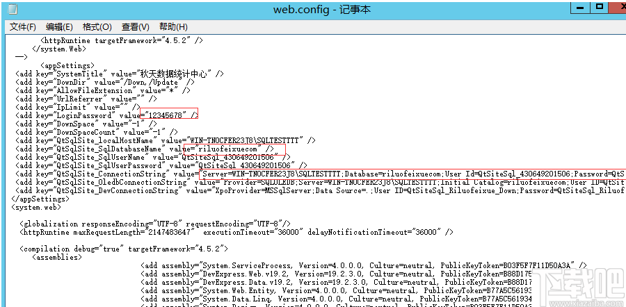Click the UrlReferrer key line
Screen dimensions: 626x307
click(86, 99)
